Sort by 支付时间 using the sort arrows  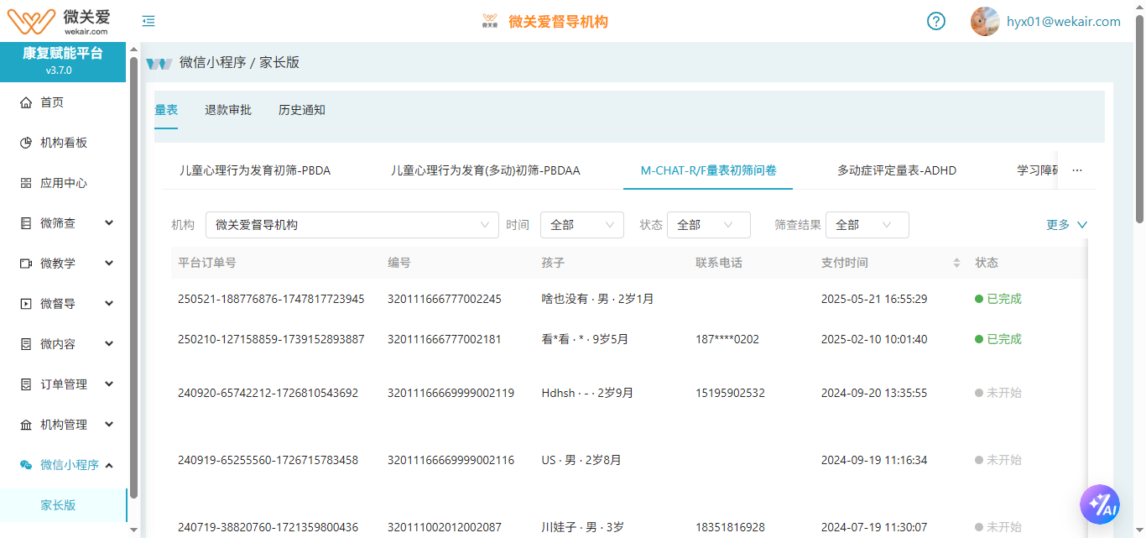point(956,263)
